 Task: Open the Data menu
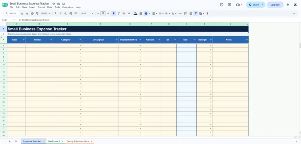50,7
